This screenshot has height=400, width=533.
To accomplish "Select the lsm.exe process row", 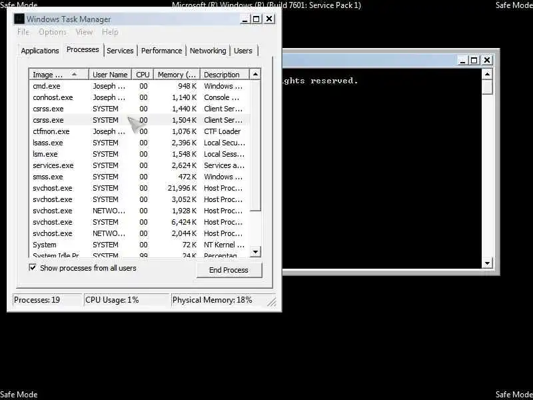I will (139, 154).
